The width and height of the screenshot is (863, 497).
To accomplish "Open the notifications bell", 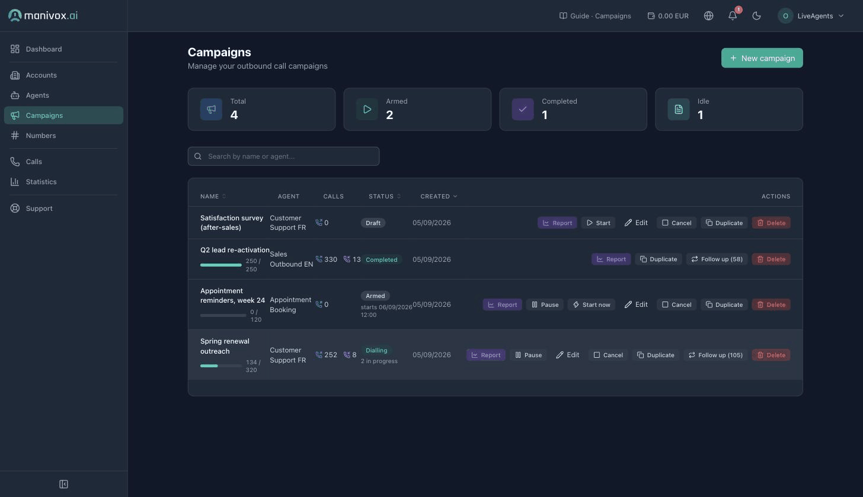I will 733,16.
